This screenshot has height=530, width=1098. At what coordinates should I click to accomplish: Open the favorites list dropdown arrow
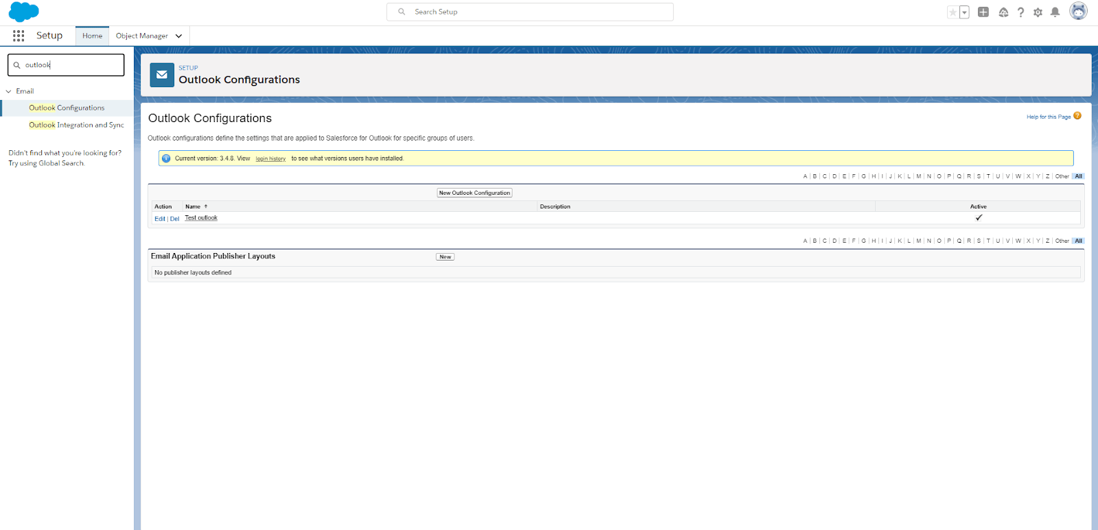coord(964,12)
